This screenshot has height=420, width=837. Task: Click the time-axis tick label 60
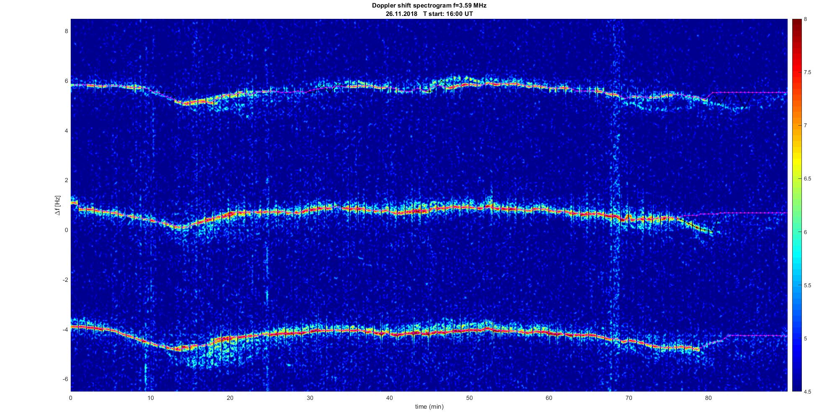point(549,398)
